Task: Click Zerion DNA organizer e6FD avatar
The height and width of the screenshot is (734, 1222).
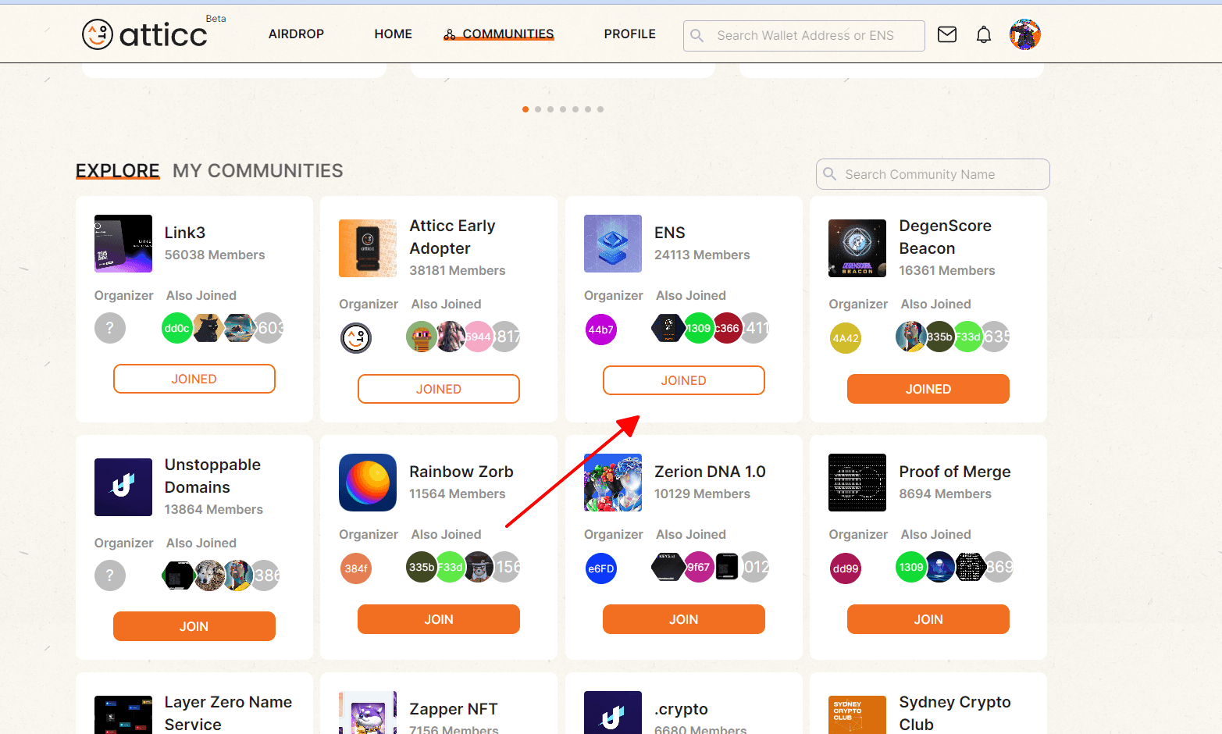Action: pyautogui.click(x=601, y=568)
